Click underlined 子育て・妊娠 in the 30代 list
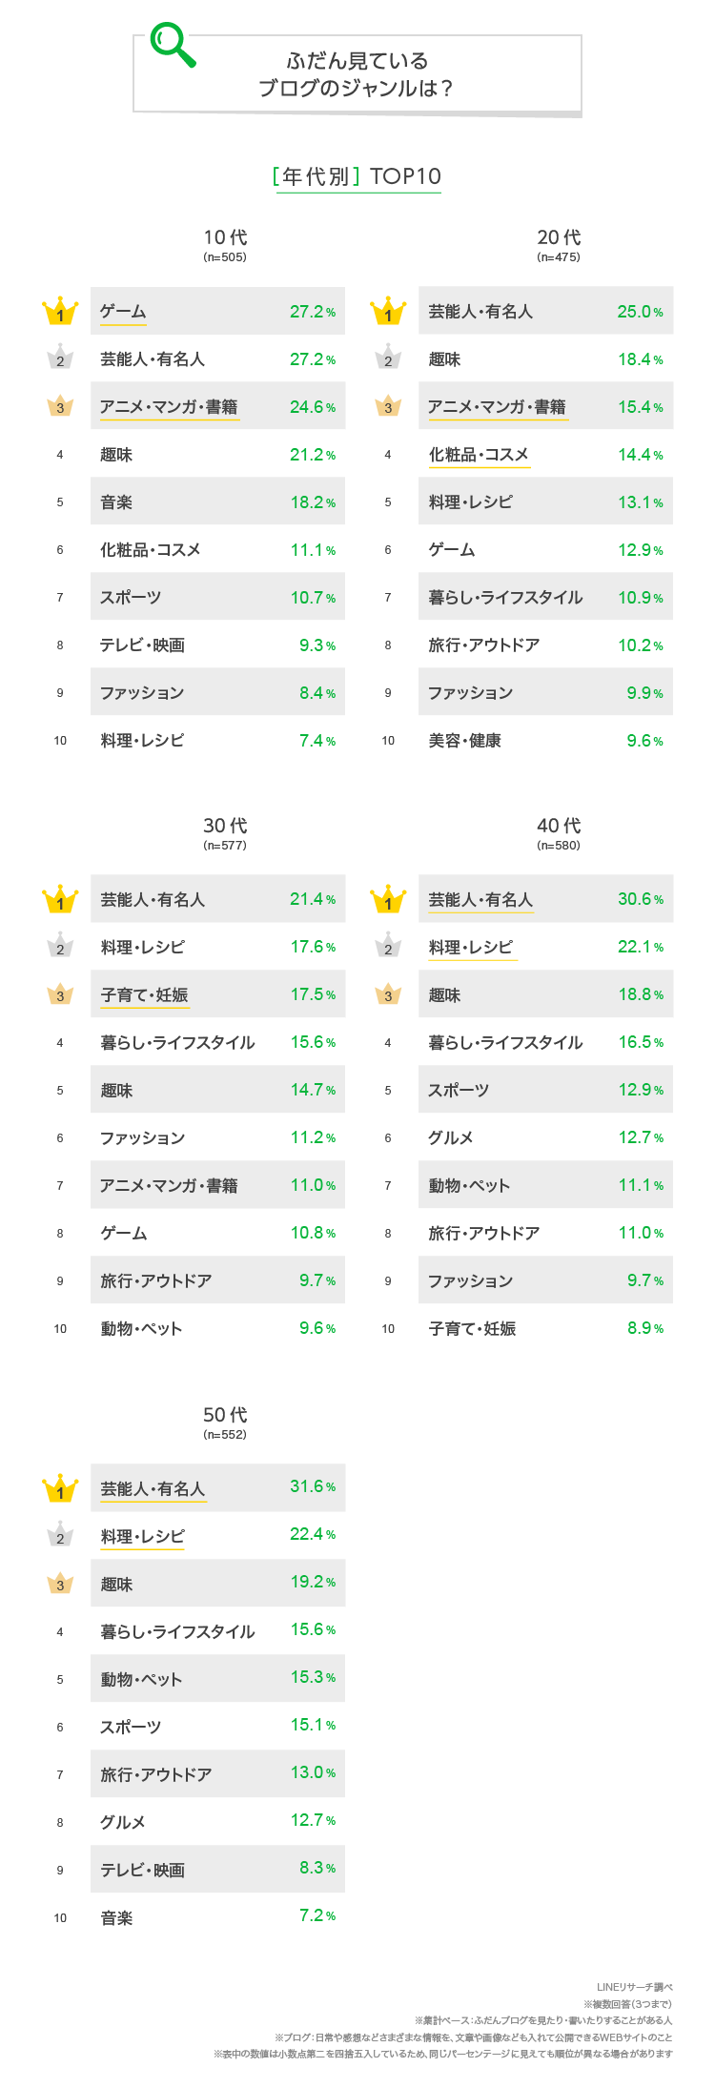This screenshot has width=715, height=2088. [145, 995]
